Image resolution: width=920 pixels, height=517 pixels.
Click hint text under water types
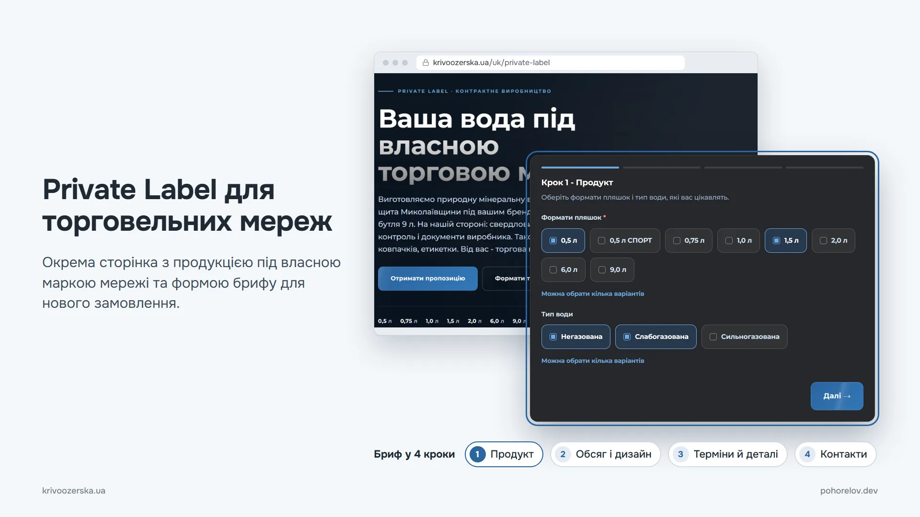point(593,360)
